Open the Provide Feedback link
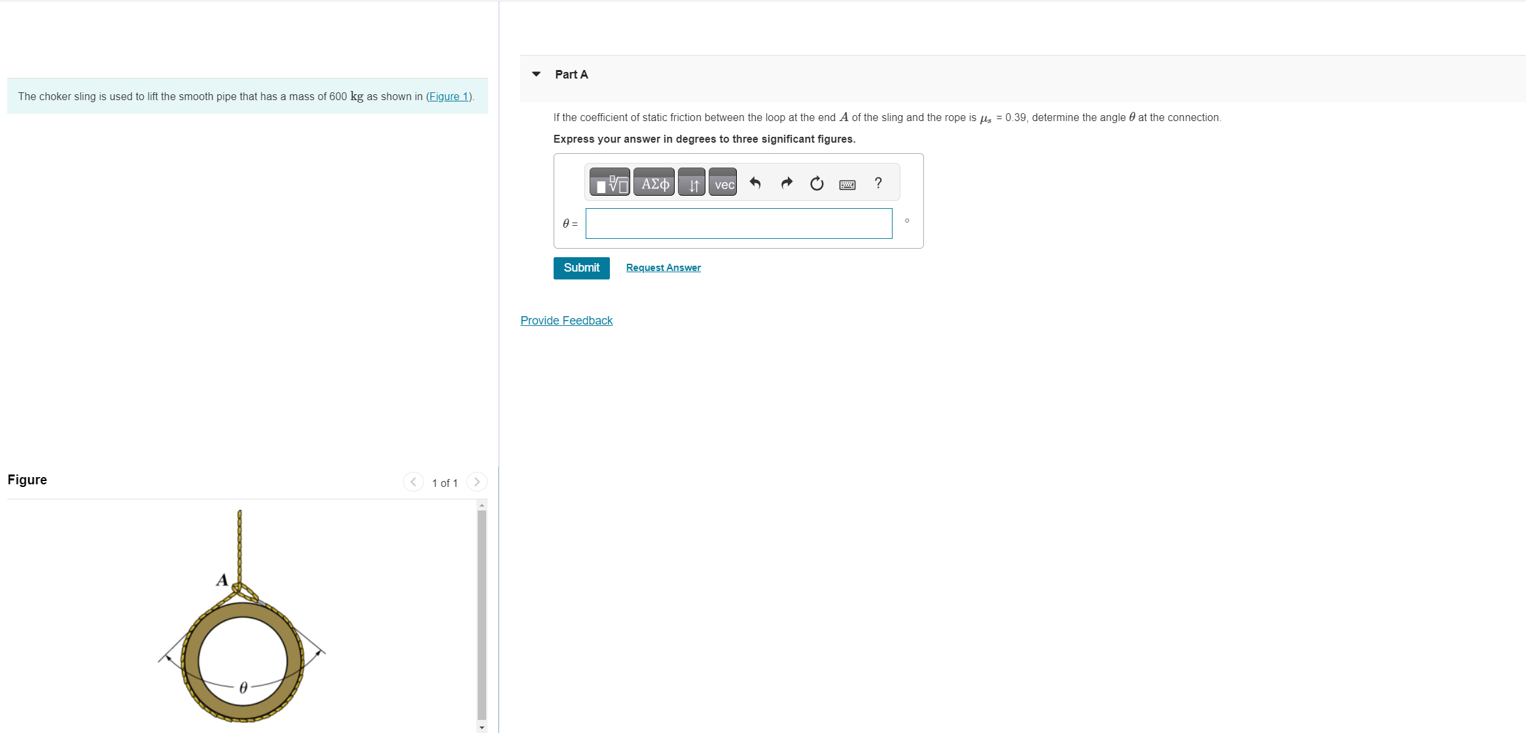The height and width of the screenshot is (733, 1526). pyautogui.click(x=566, y=321)
